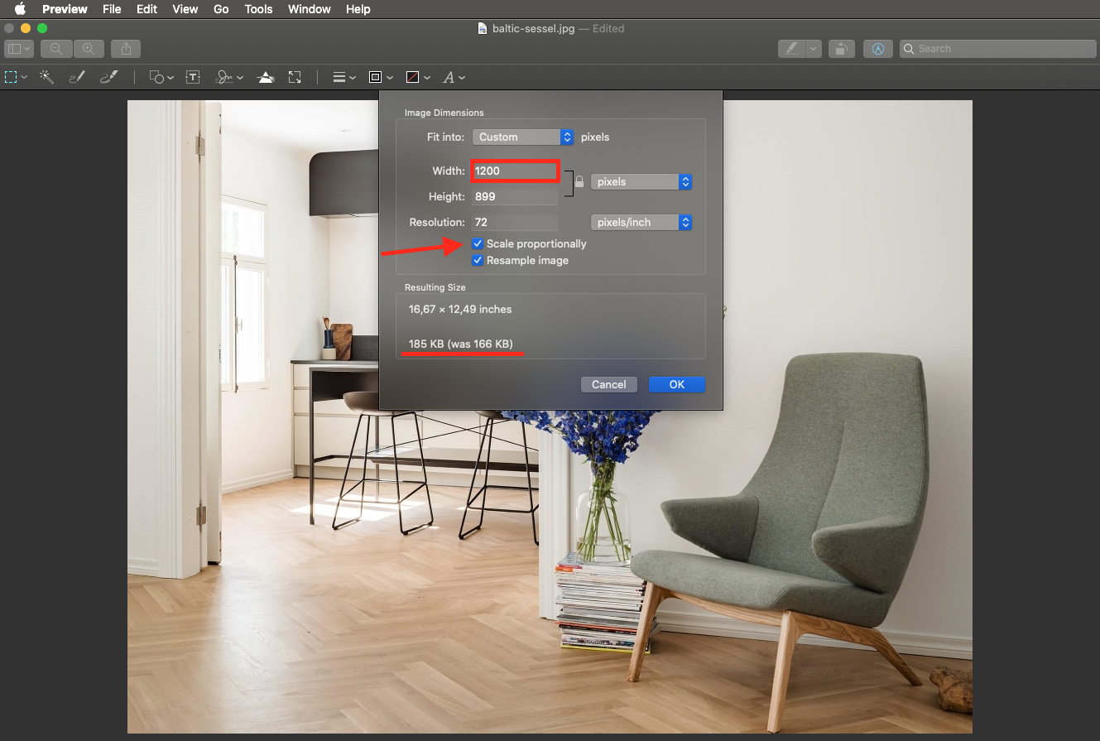1100x741 pixels.
Task: Select the Draw pen tool
Action: pos(108,77)
